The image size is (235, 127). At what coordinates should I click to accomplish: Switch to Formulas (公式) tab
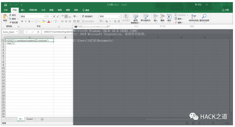(43, 10)
